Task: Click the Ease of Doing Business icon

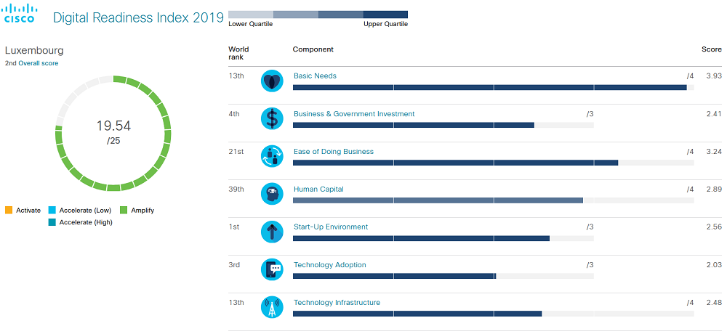Action: click(272, 157)
